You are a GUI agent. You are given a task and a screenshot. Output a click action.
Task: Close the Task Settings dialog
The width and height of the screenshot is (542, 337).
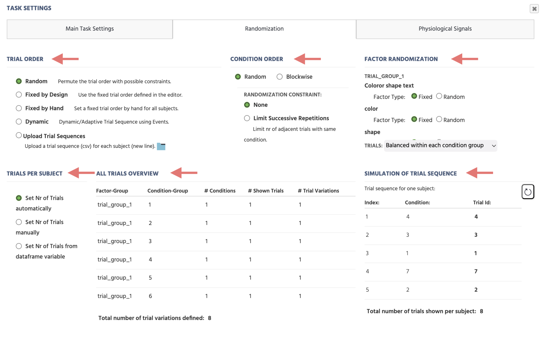pyautogui.click(x=534, y=9)
